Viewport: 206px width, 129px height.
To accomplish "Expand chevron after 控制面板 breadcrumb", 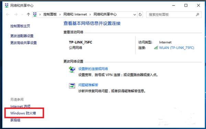I will (x=60, y=14).
